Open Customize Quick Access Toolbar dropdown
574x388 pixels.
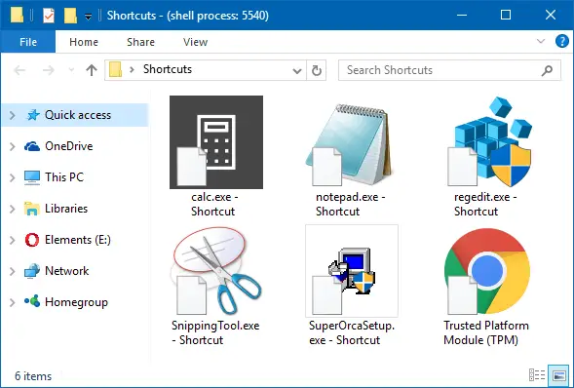tap(88, 17)
